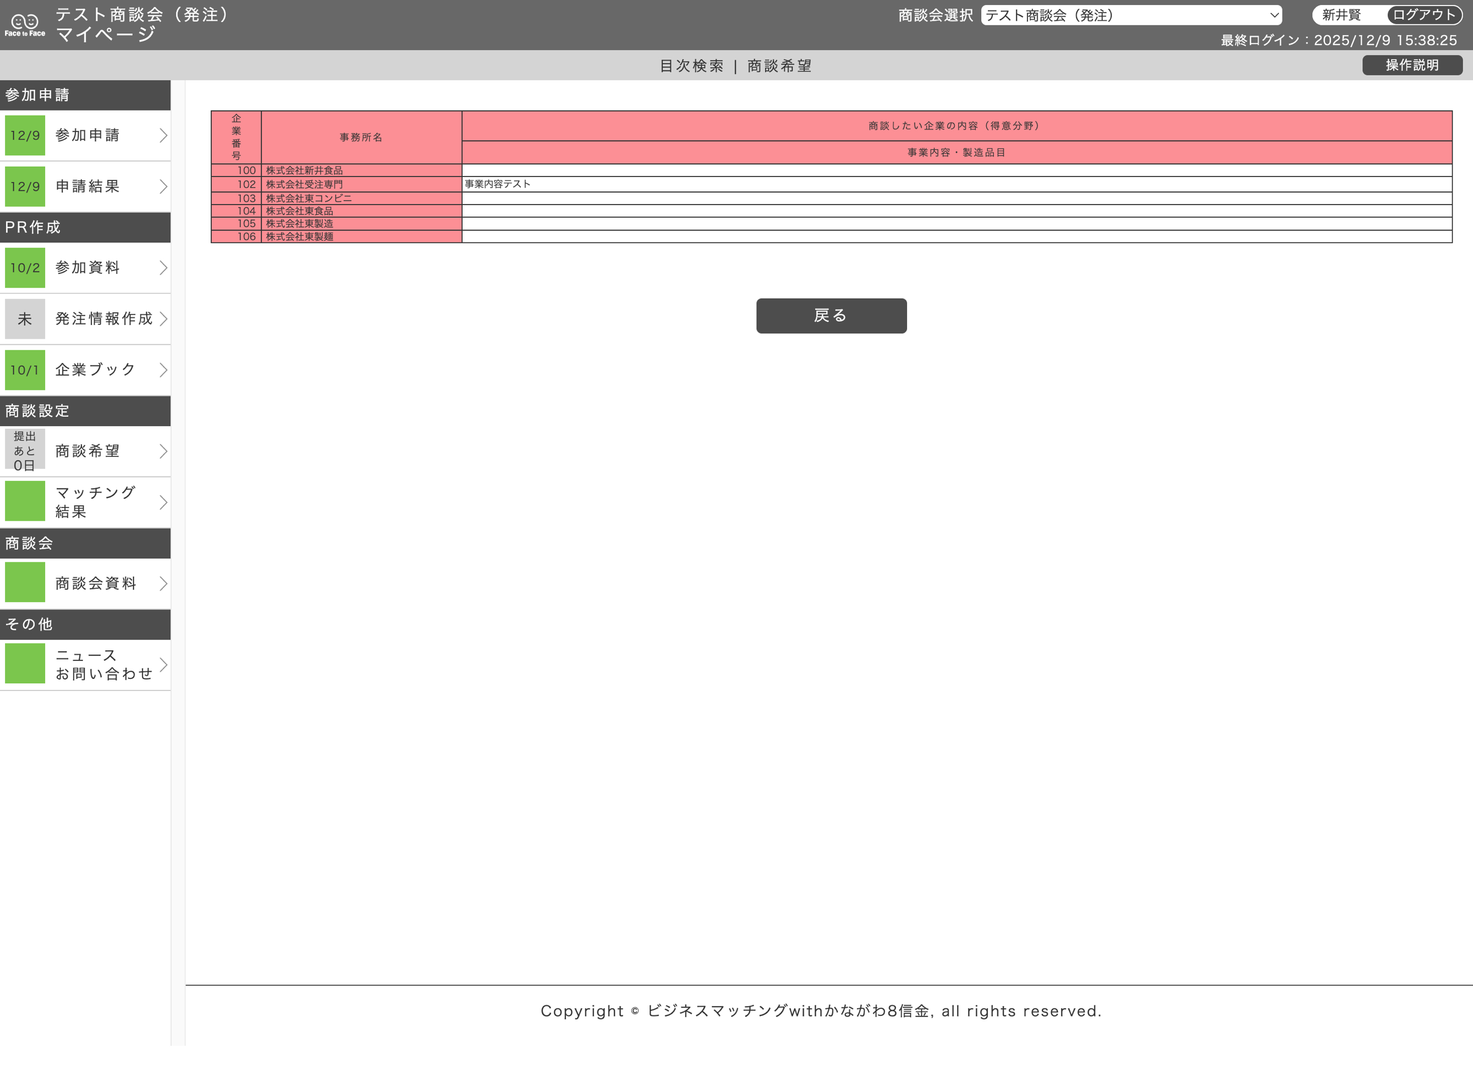Viewport: 1473px width, 1066px height.
Task: Click the green 12/9 badge beside 参加申請
Action: pos(25,135)
